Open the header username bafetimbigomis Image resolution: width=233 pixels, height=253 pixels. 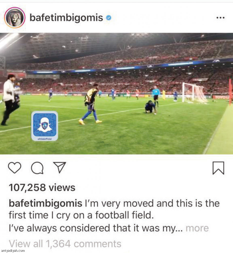[66, 18]
